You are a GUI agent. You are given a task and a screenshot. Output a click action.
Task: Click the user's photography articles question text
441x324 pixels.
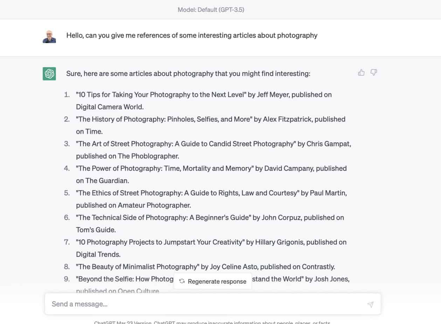(192, 35)
